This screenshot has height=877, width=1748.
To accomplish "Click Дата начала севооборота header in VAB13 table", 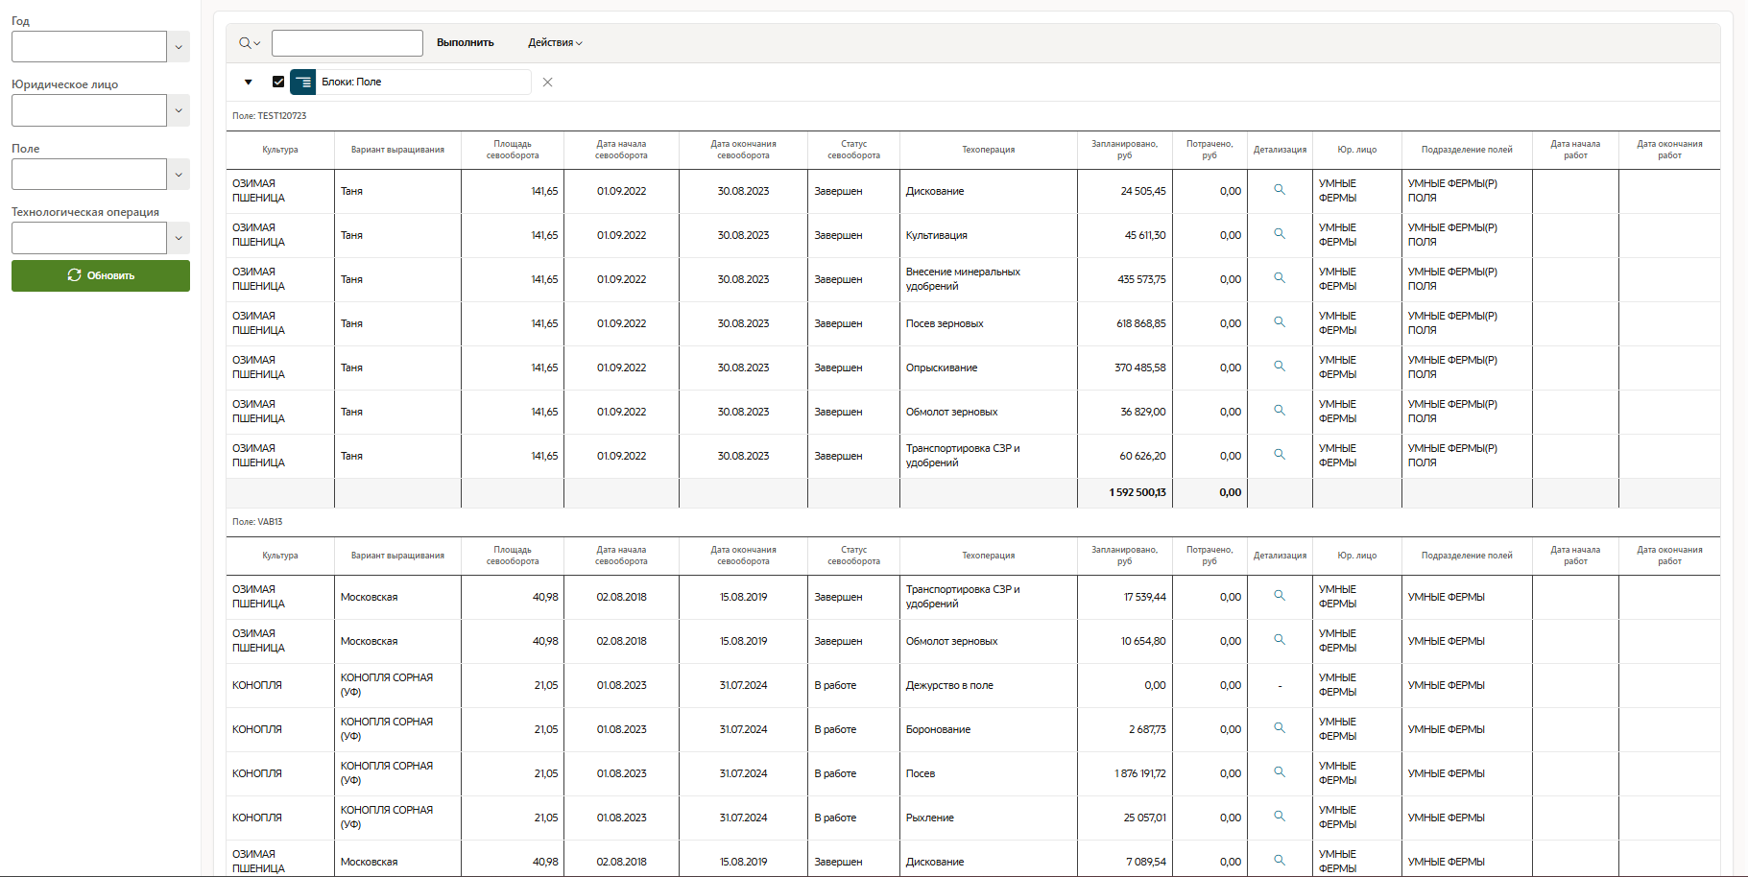I will coord(621,556).
